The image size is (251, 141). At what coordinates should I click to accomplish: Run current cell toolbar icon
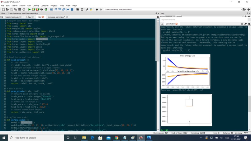click(x=34, y=9)
